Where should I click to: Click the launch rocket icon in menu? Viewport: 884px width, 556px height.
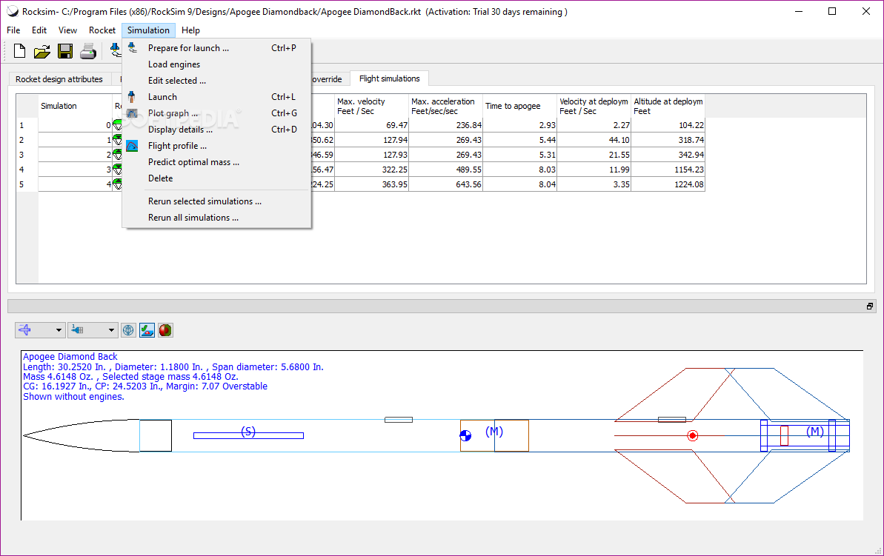pyautogui.click(x=131, y=97)
